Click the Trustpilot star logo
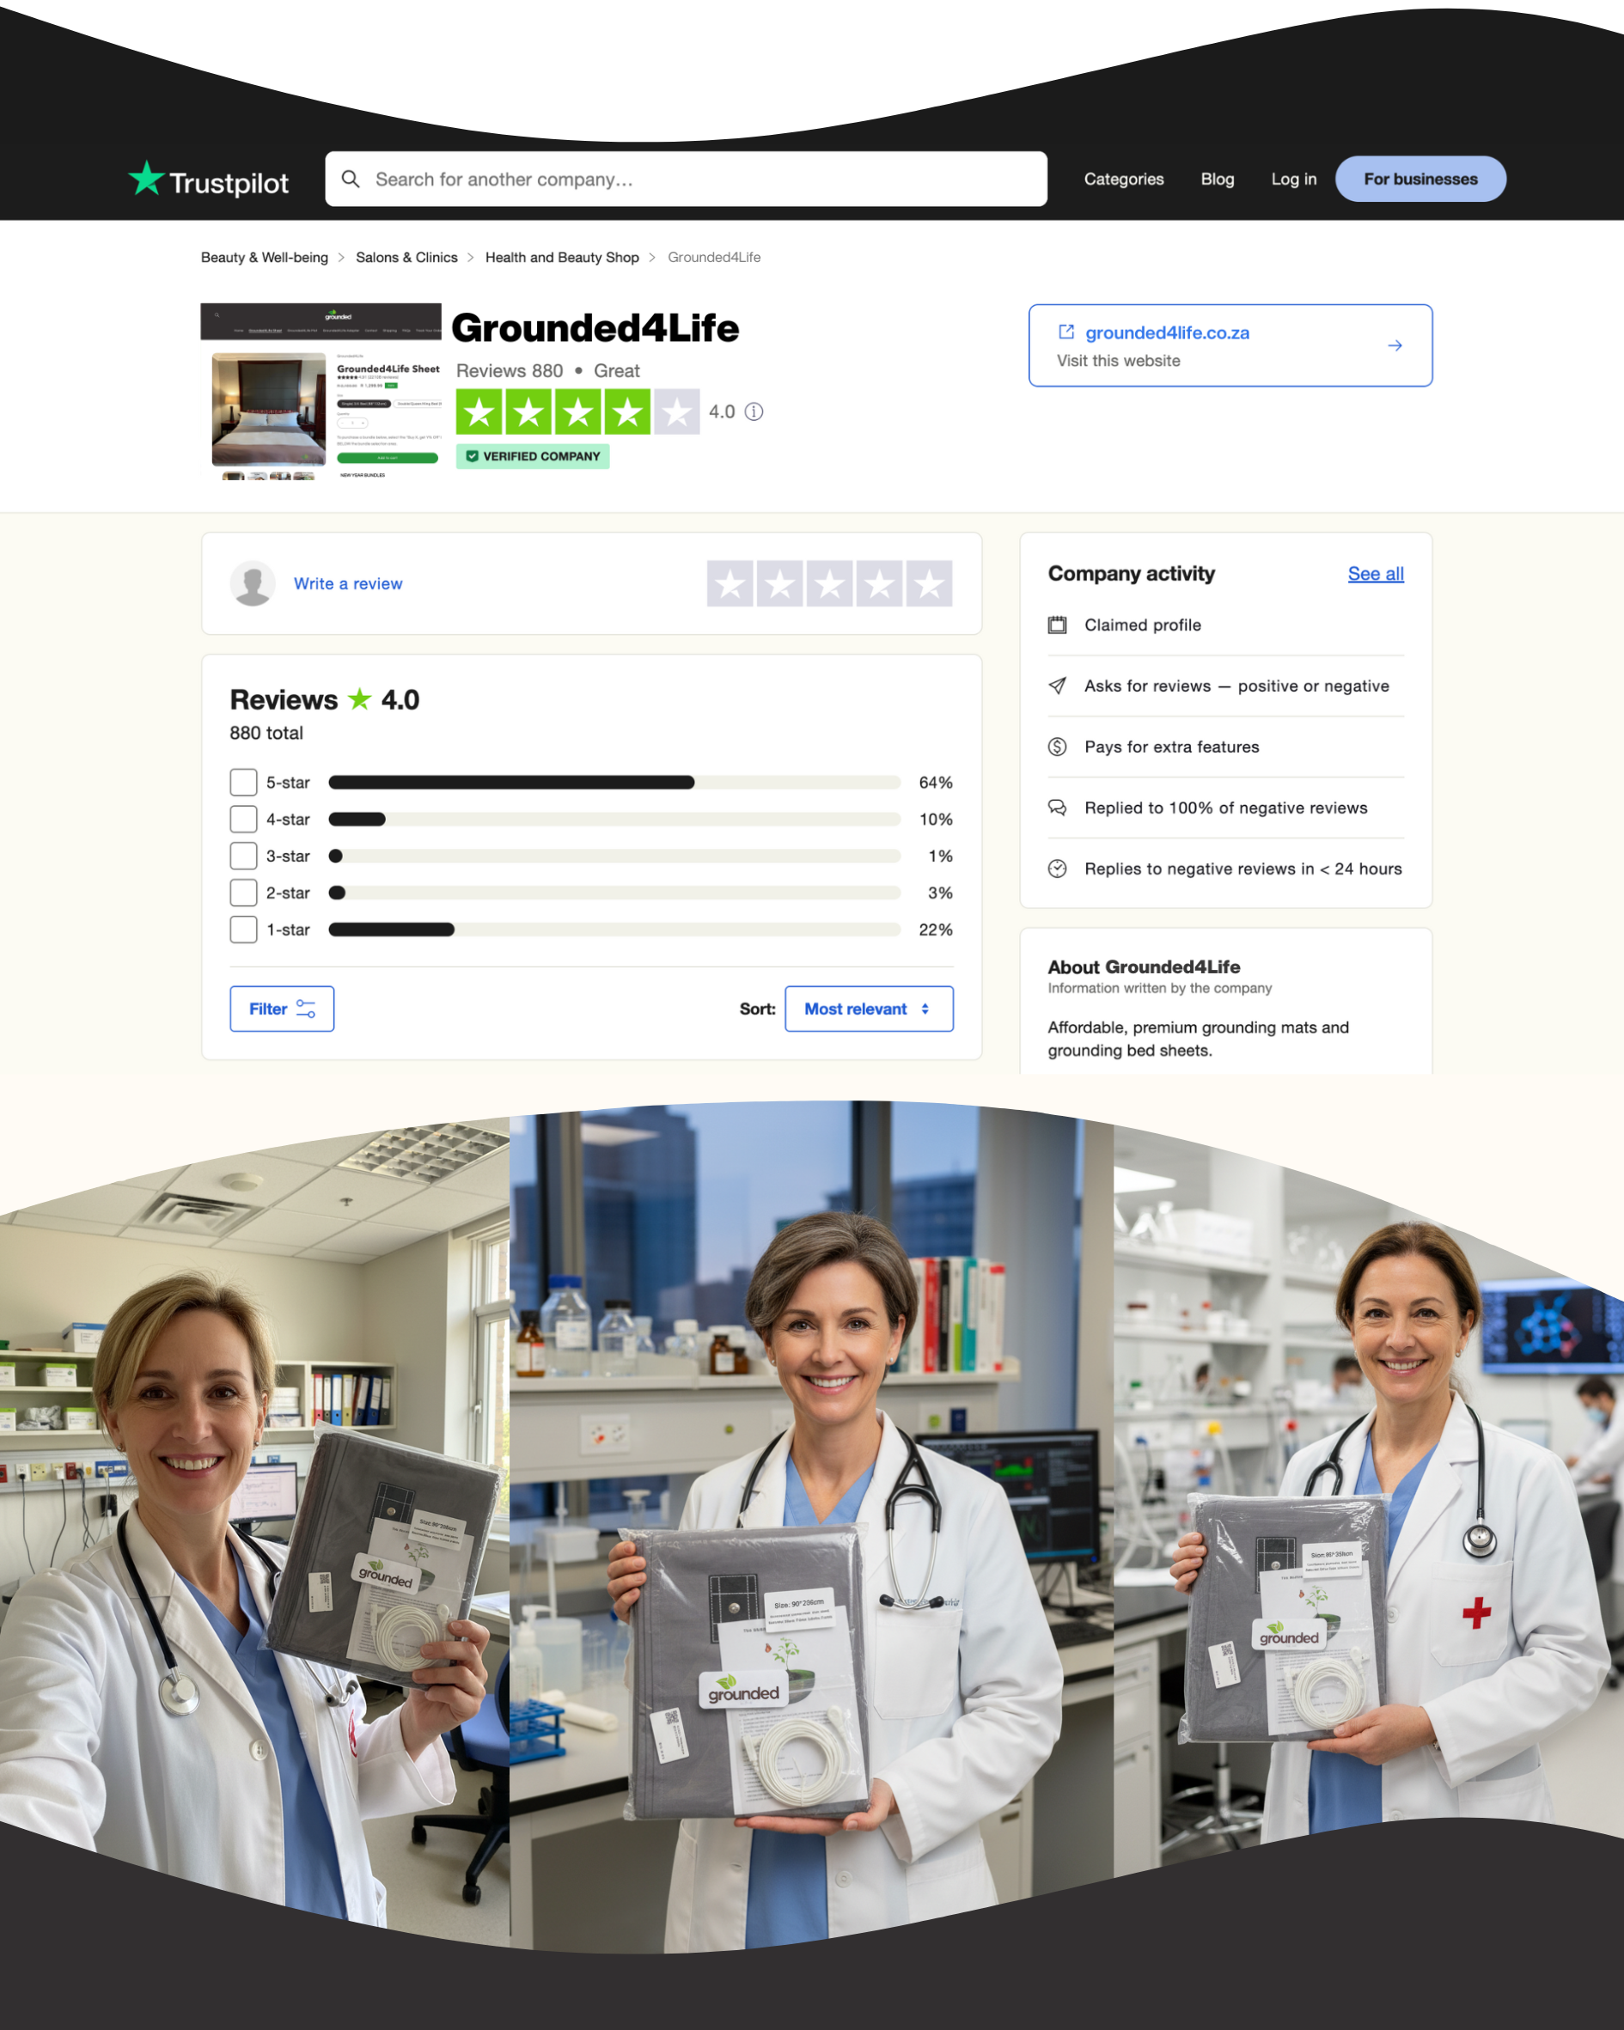 click(147, 178)
